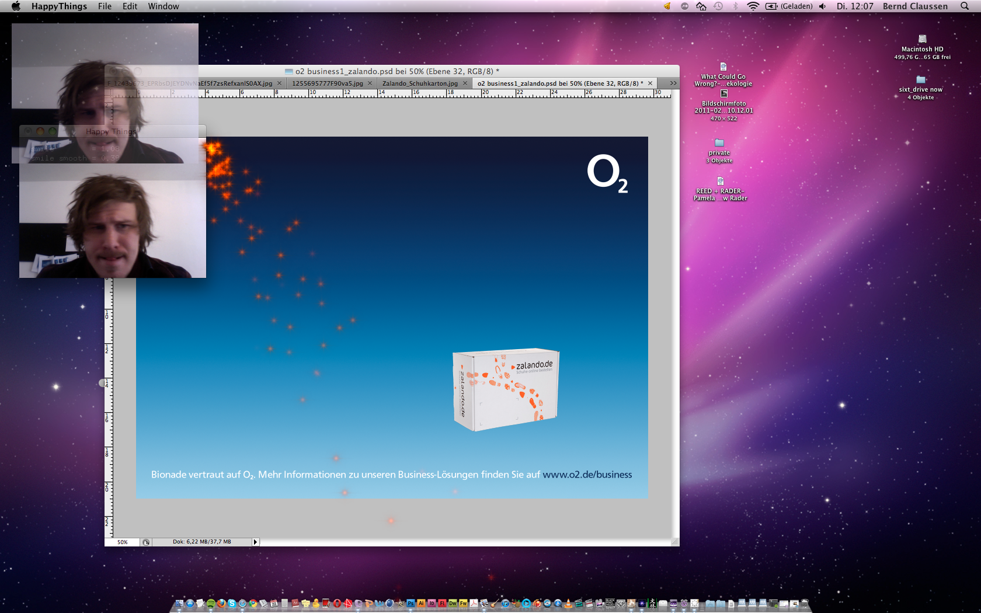
Task: Launch Illustrator from the dock
Action: click(421, 604)
